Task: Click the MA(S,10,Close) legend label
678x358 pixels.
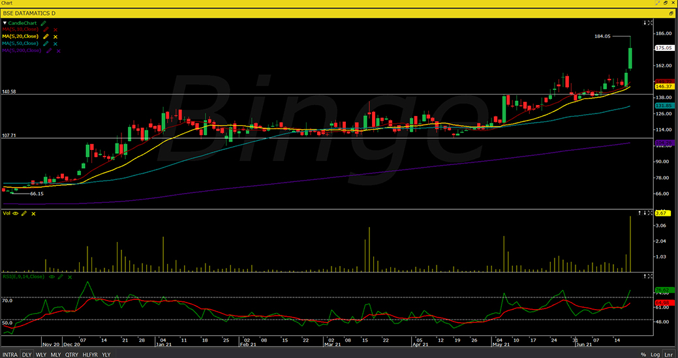Action: [20, 29]
